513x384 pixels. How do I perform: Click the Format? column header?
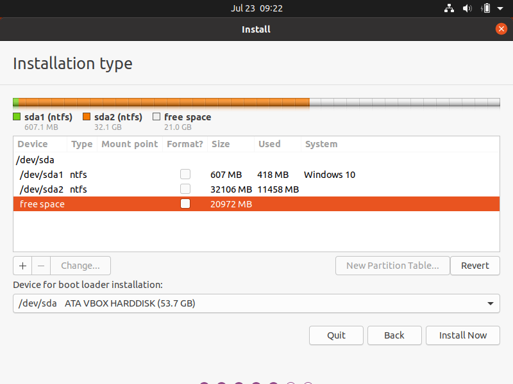[185, 144]
